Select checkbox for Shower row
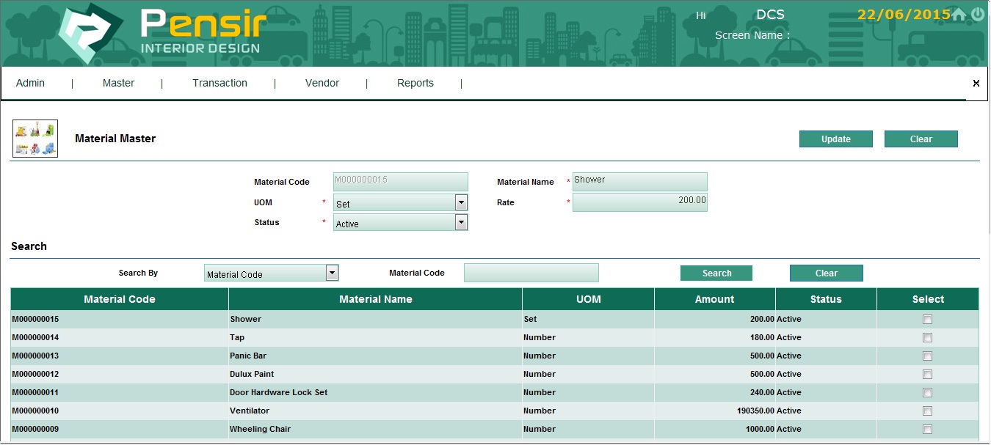991x445 pixels. point(927,320)
